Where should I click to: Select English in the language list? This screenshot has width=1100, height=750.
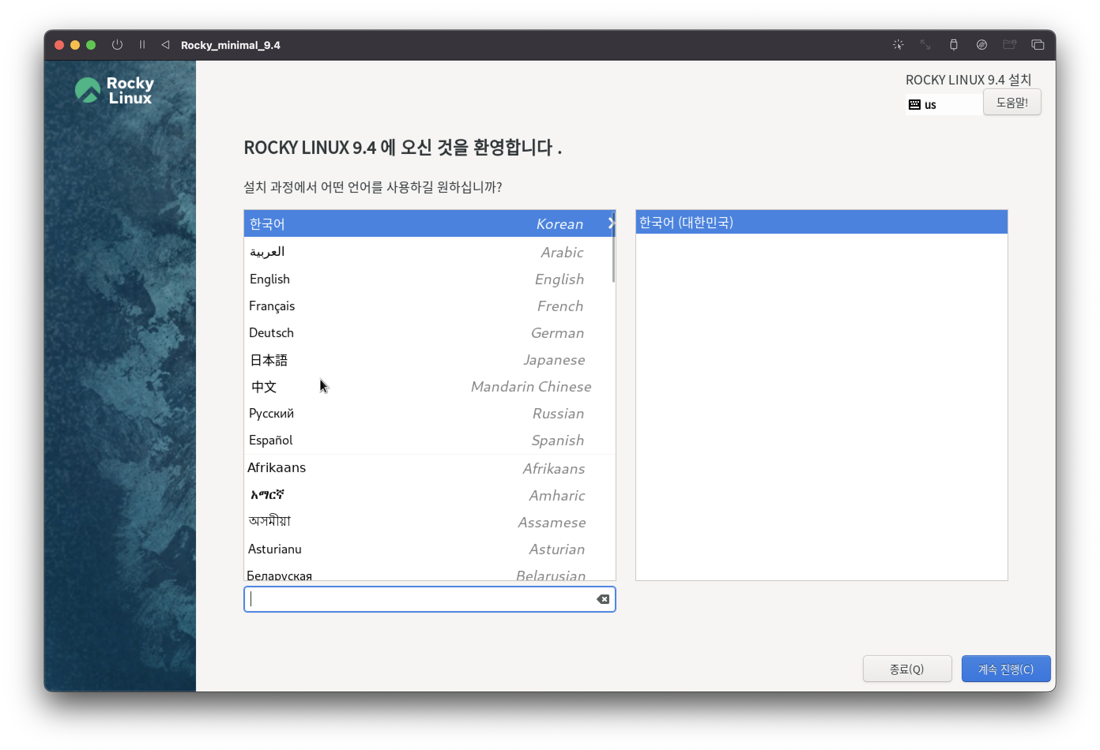point(416,279)
